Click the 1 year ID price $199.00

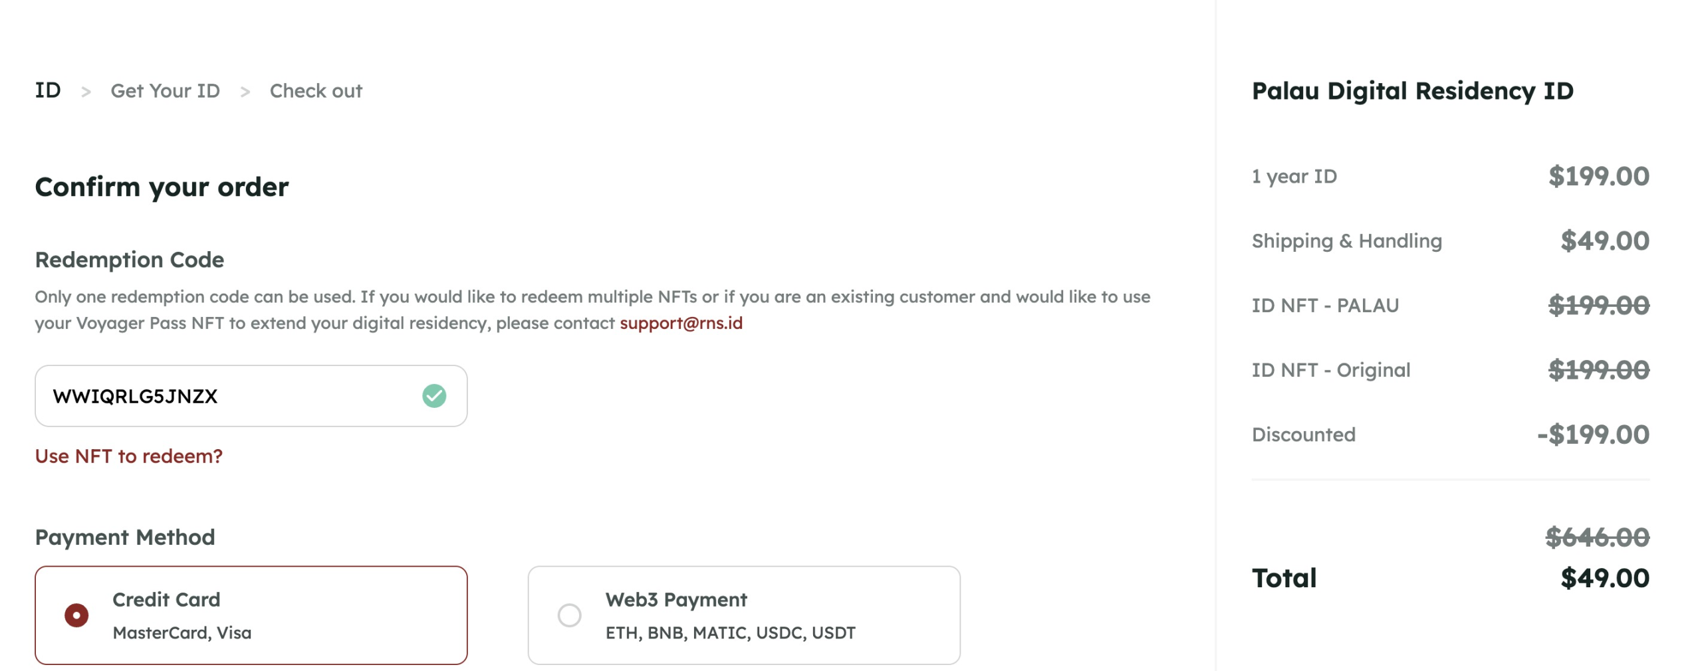point(1598,177)
